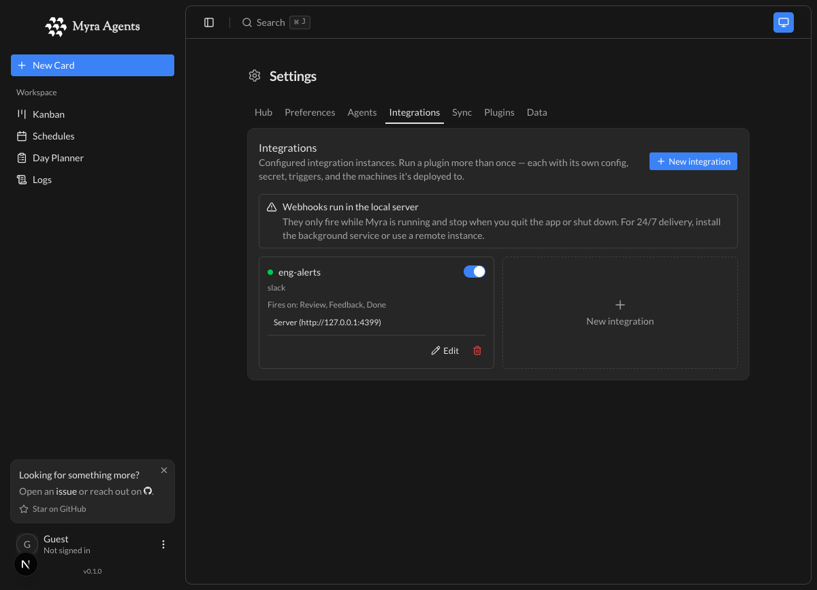The height and width of the screenshot is (590, 817).
Task: Switch to the Preferences tab
Action: tap(310, 112)
